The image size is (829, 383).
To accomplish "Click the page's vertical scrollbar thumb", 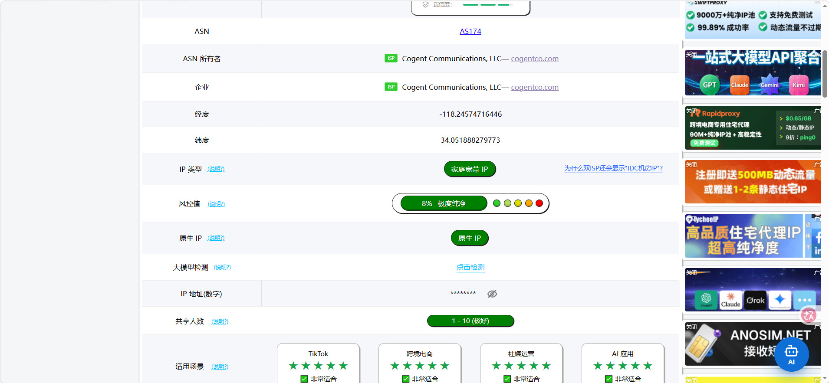I will coord(825,74).
